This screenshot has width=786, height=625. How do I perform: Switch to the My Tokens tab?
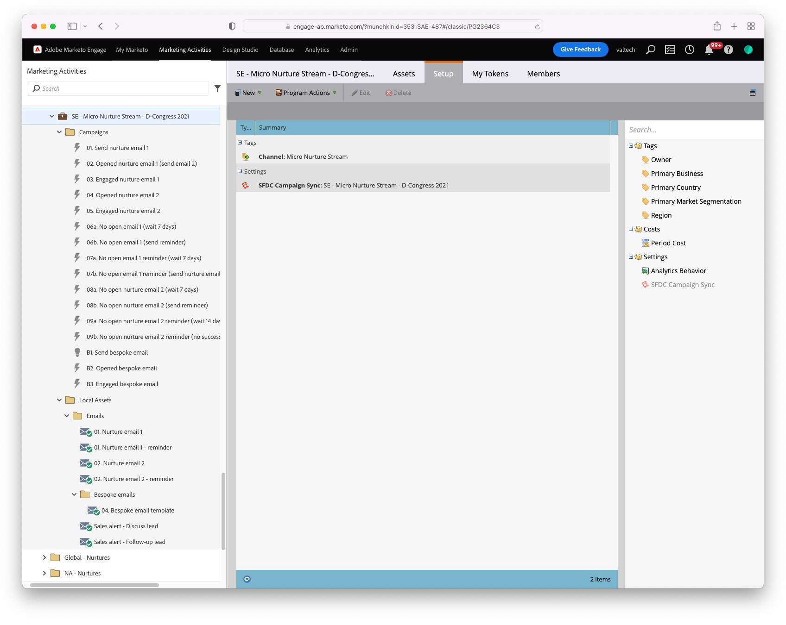(x=490, y=74)
